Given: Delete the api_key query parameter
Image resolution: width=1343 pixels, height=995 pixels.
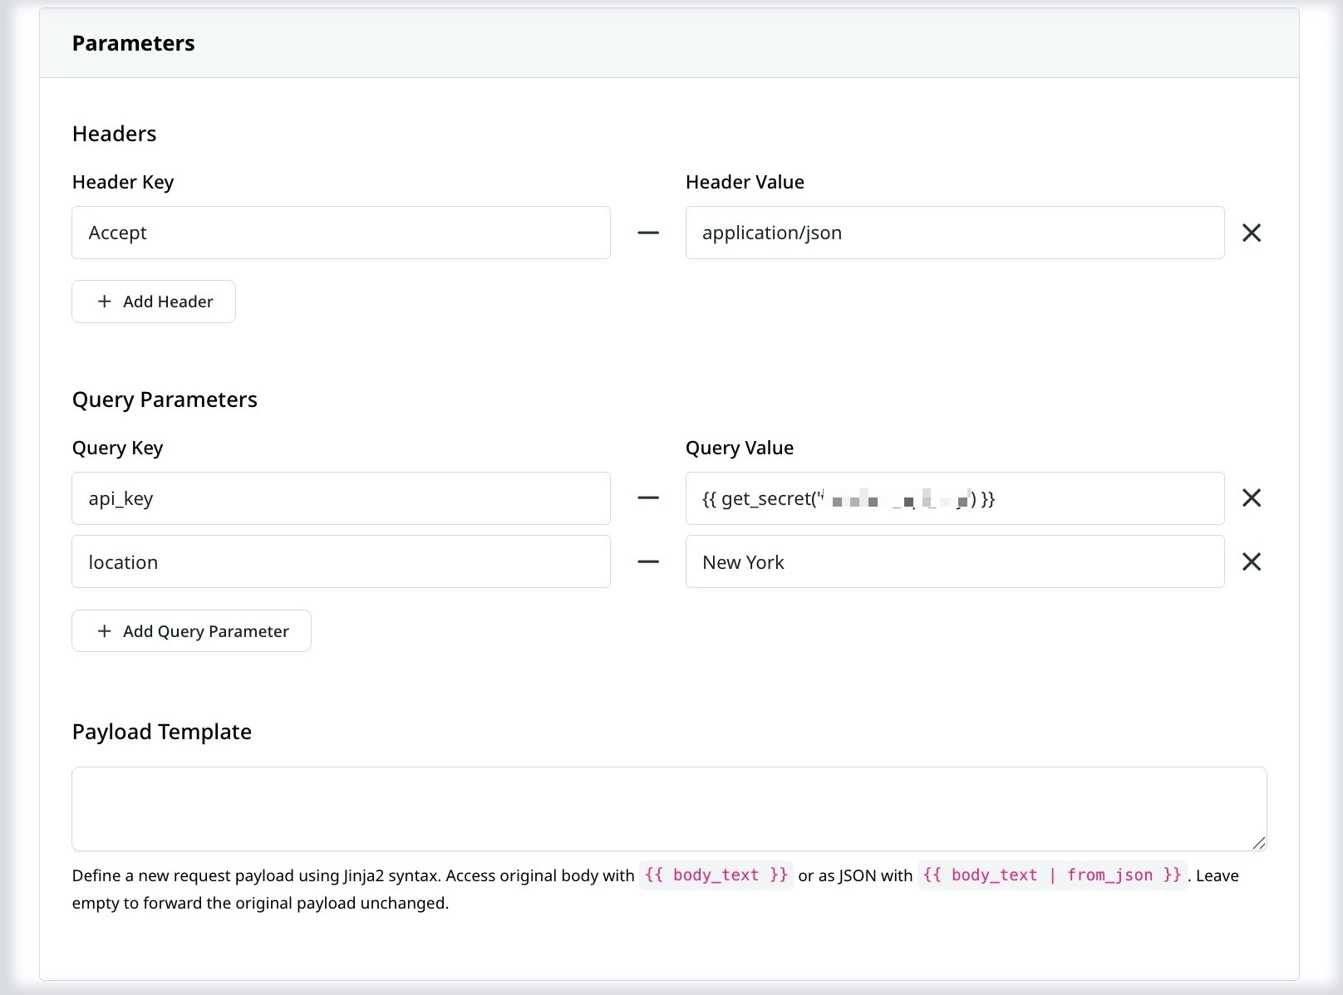Looking at the screenshot, I should tap(1251, 498).
